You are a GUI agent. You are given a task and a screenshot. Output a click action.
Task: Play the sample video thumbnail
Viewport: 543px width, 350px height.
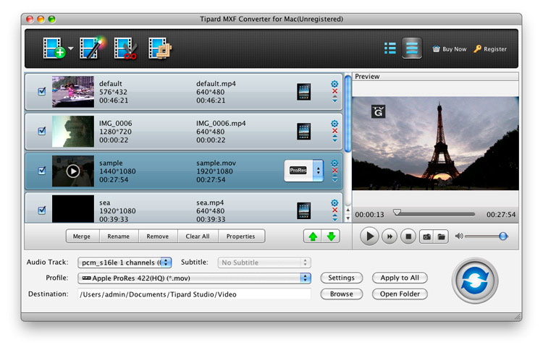coord(73,171)
